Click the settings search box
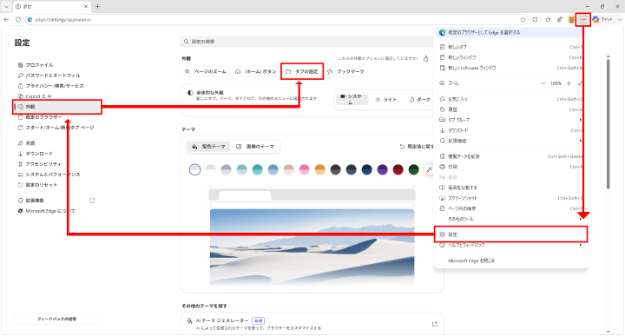The image size is (625, 336). (x=307, y=42)
